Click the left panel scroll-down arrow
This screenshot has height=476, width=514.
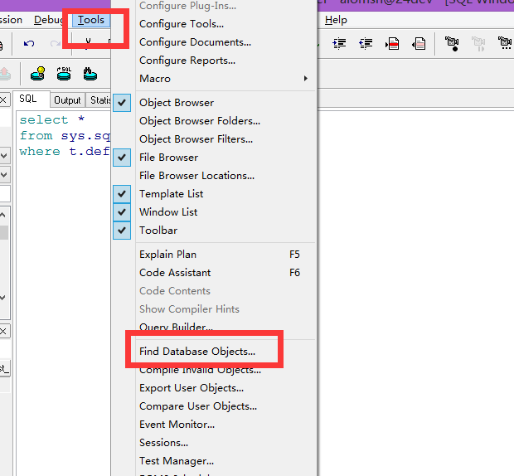(3, 298)
